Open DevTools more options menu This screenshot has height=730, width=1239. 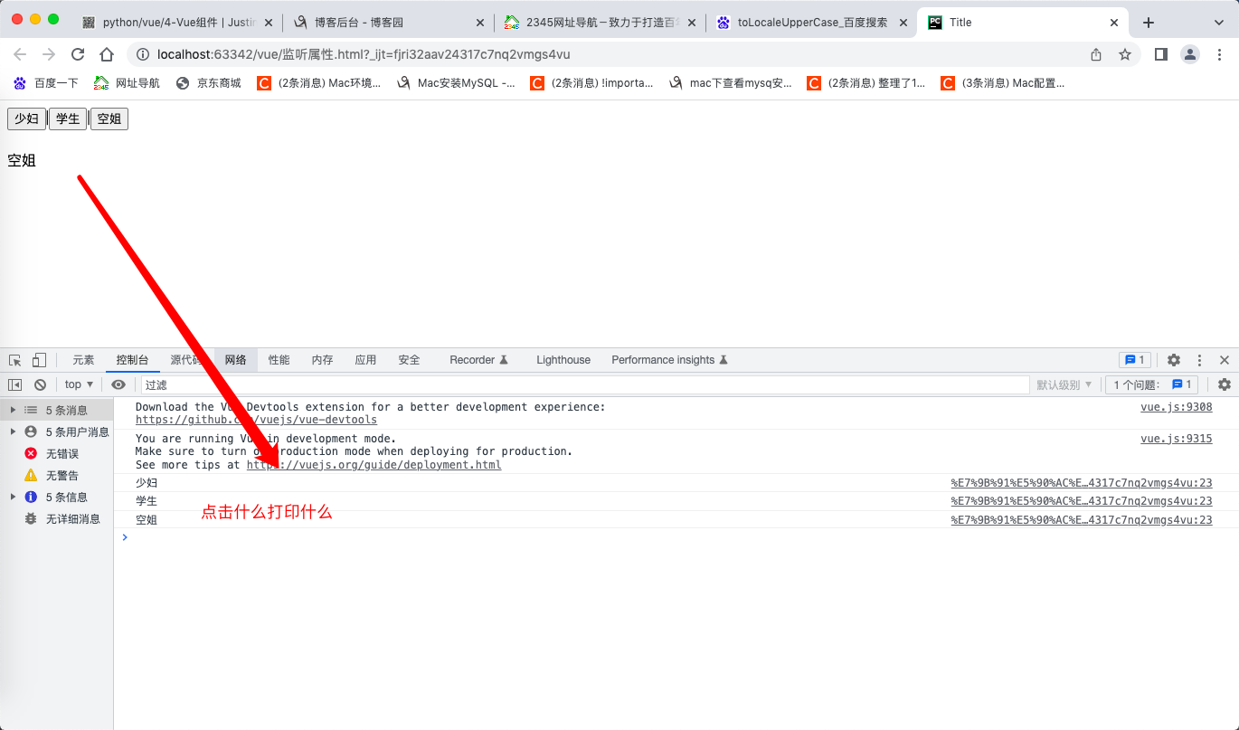1199,360
